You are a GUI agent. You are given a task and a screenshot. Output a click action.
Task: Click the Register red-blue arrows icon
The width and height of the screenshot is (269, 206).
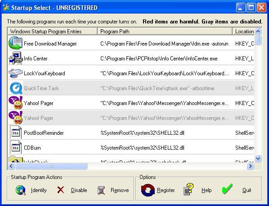148,190
